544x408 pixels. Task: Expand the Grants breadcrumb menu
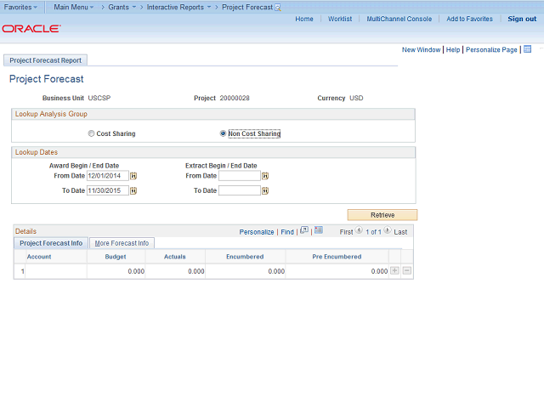[x=122, y=8]
